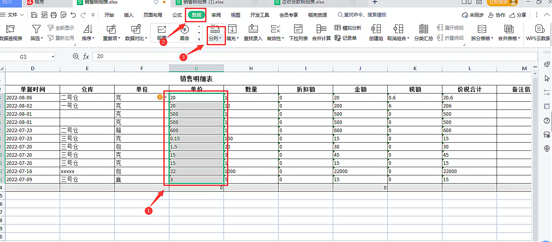Viewport: 552px width, 242px height.
Task: Select the Stock (股票) data type
Action: click(x=162, y=33)
